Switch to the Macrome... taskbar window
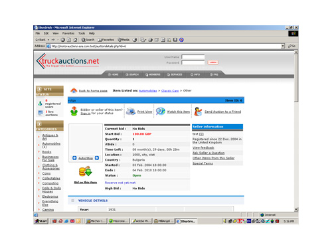Image resolution: width=332 pixels, height=249 pixels. tap(119, 221)
